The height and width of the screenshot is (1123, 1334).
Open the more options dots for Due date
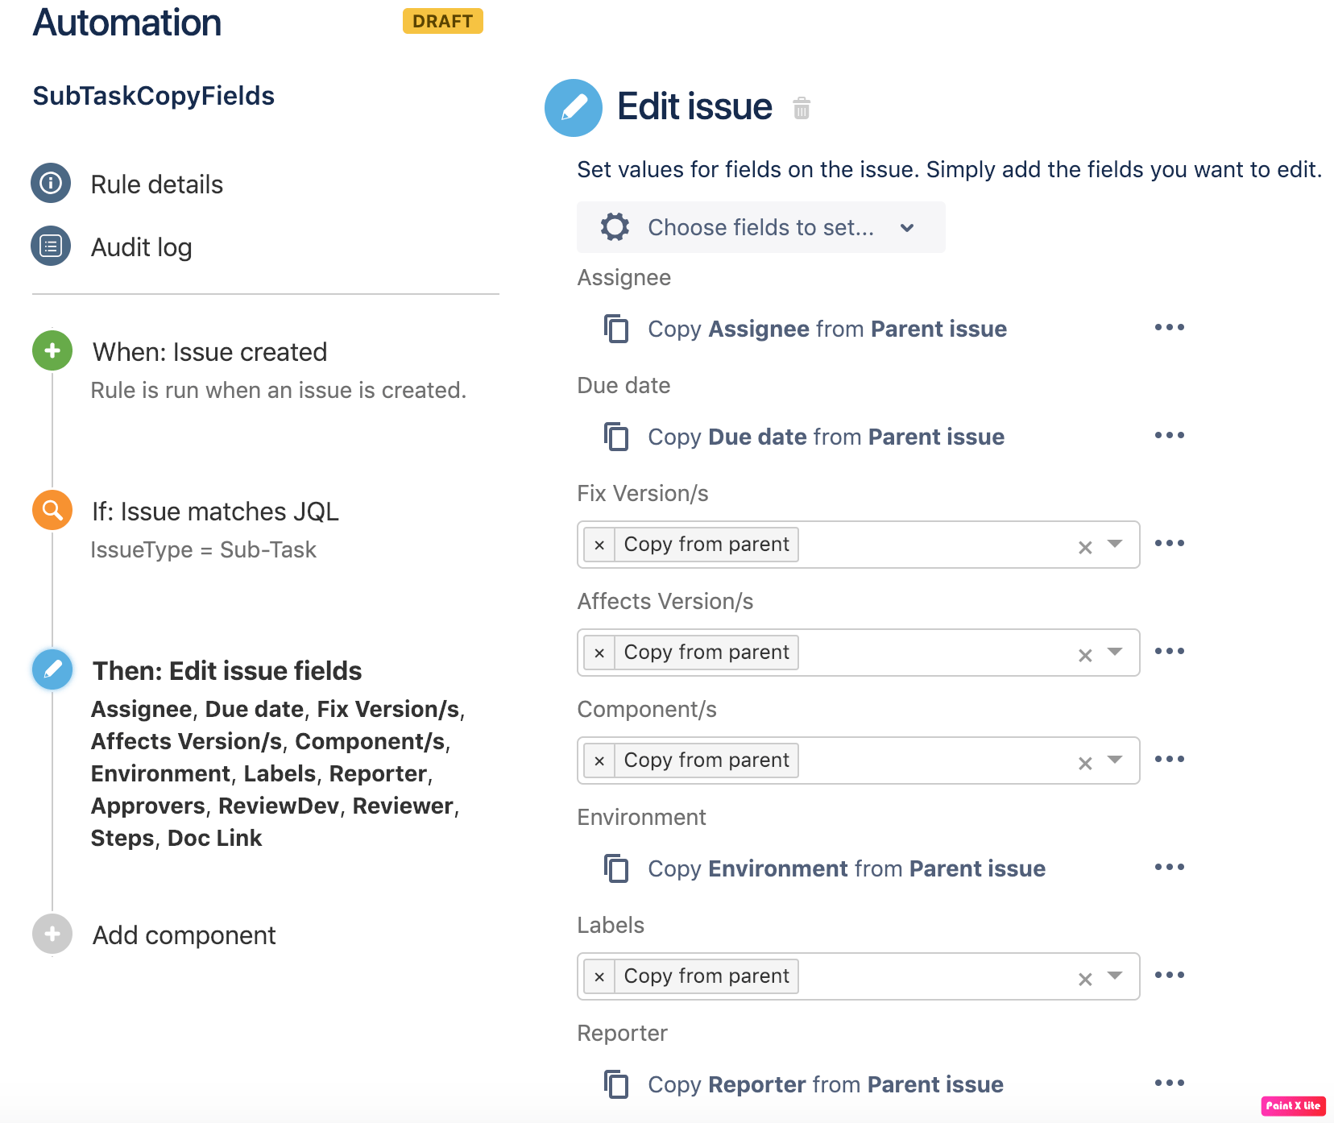point(1169,436)
